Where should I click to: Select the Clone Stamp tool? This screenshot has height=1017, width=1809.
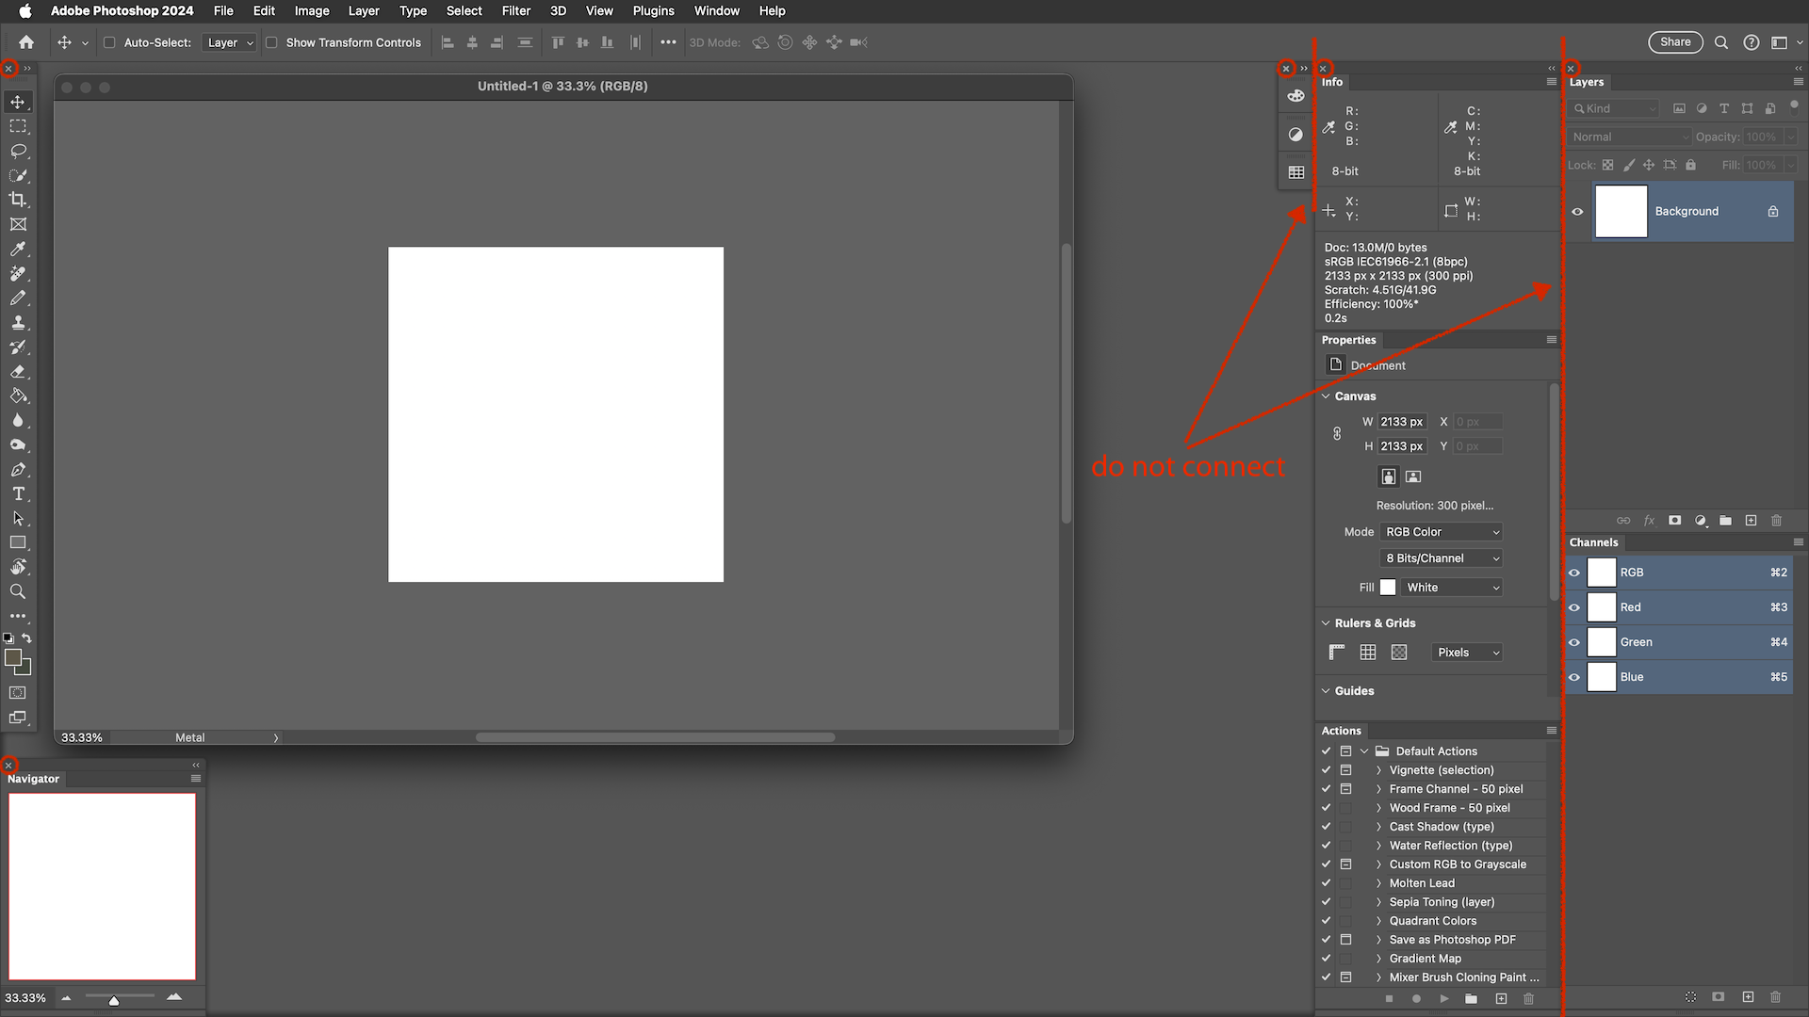(17, 323)
